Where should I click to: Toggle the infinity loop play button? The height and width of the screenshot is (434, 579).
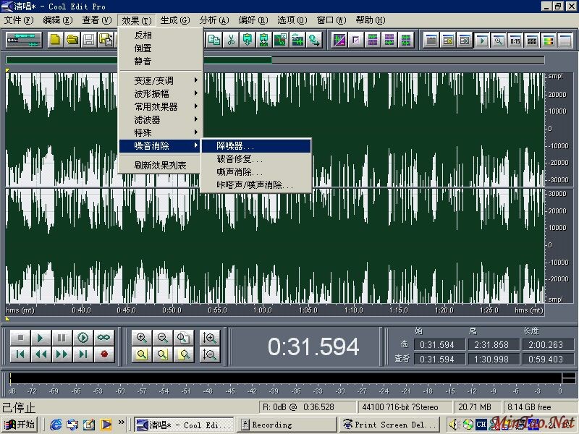click(104, 338)
